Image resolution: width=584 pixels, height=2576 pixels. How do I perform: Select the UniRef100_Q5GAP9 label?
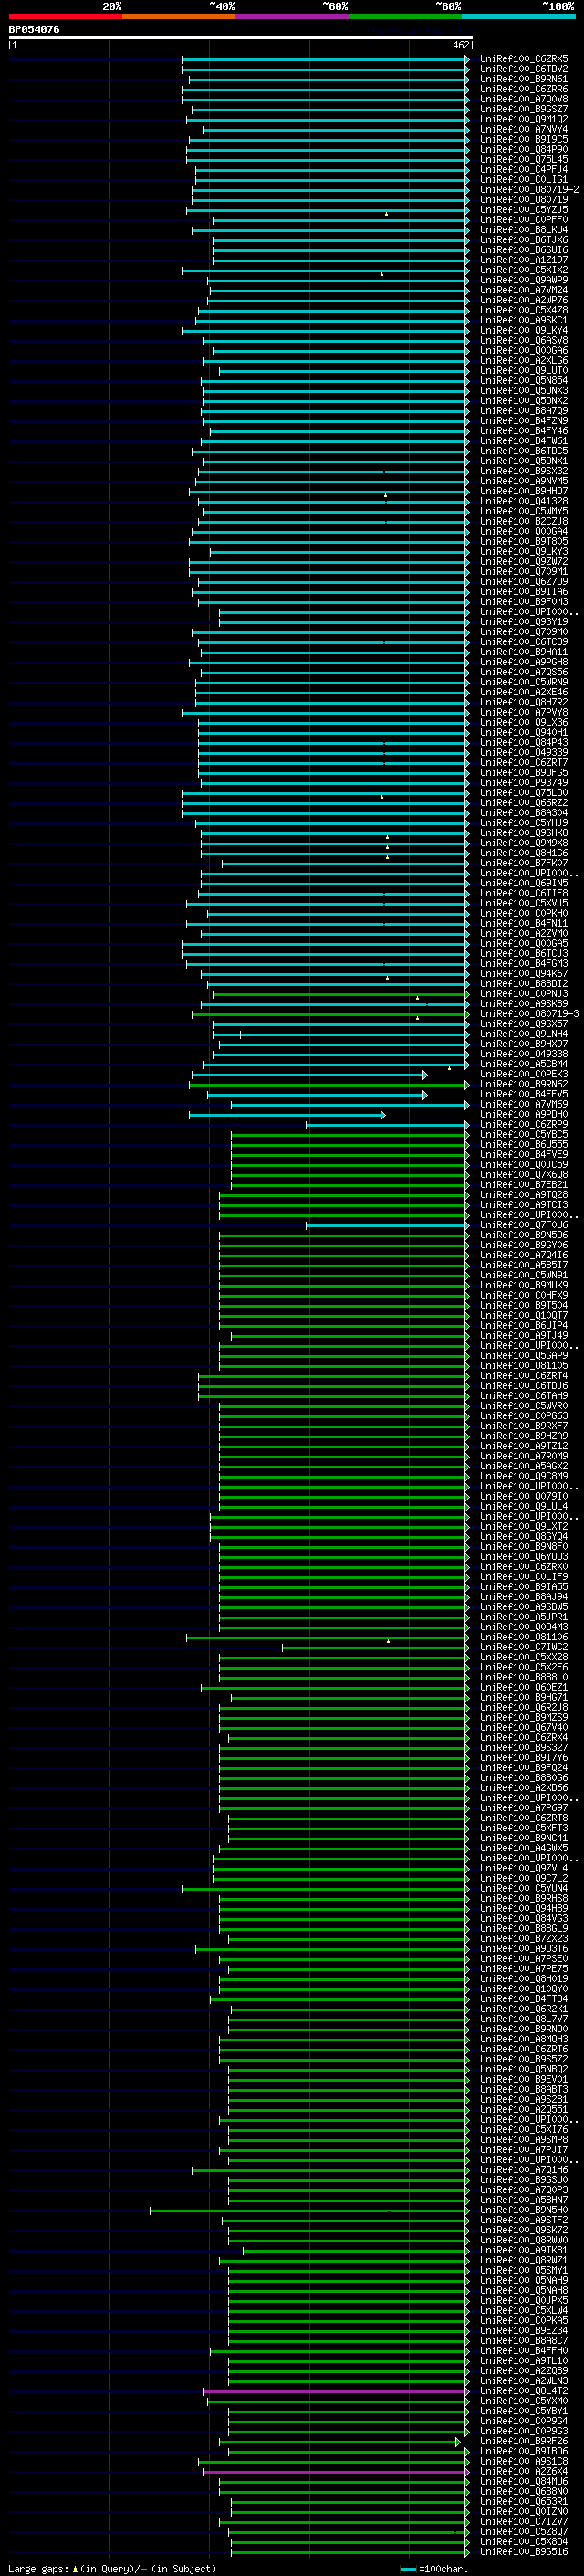524,1356
